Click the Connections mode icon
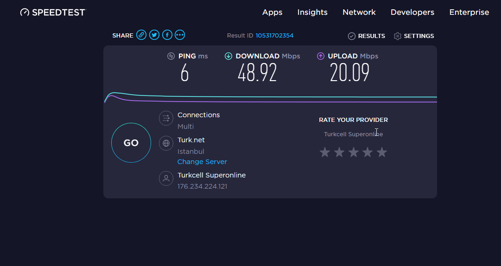 pyautogui.click(x=166, y=118)
